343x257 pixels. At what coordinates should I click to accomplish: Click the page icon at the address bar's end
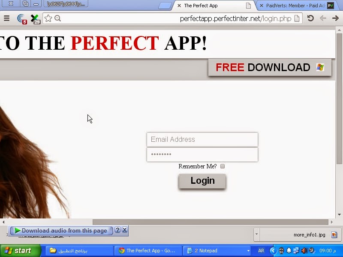pyautogui.click(x=297, y=18)
